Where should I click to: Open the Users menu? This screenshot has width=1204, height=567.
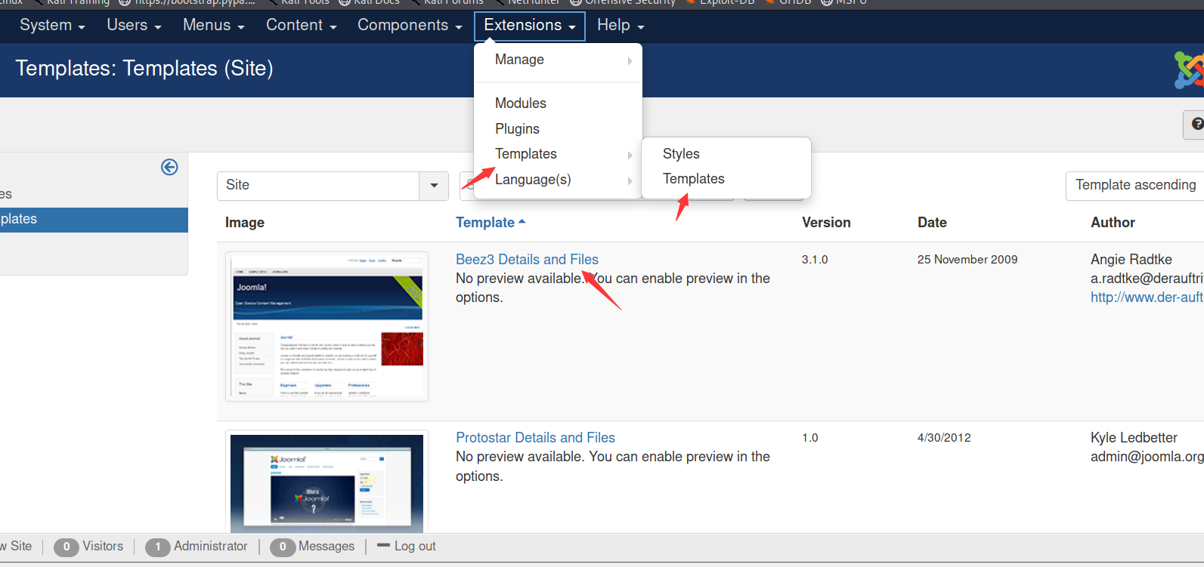(x=134, y=25)
